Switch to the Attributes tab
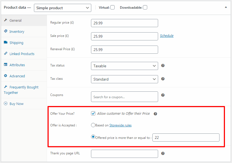232x163 pixels. [x=24, y=65]
